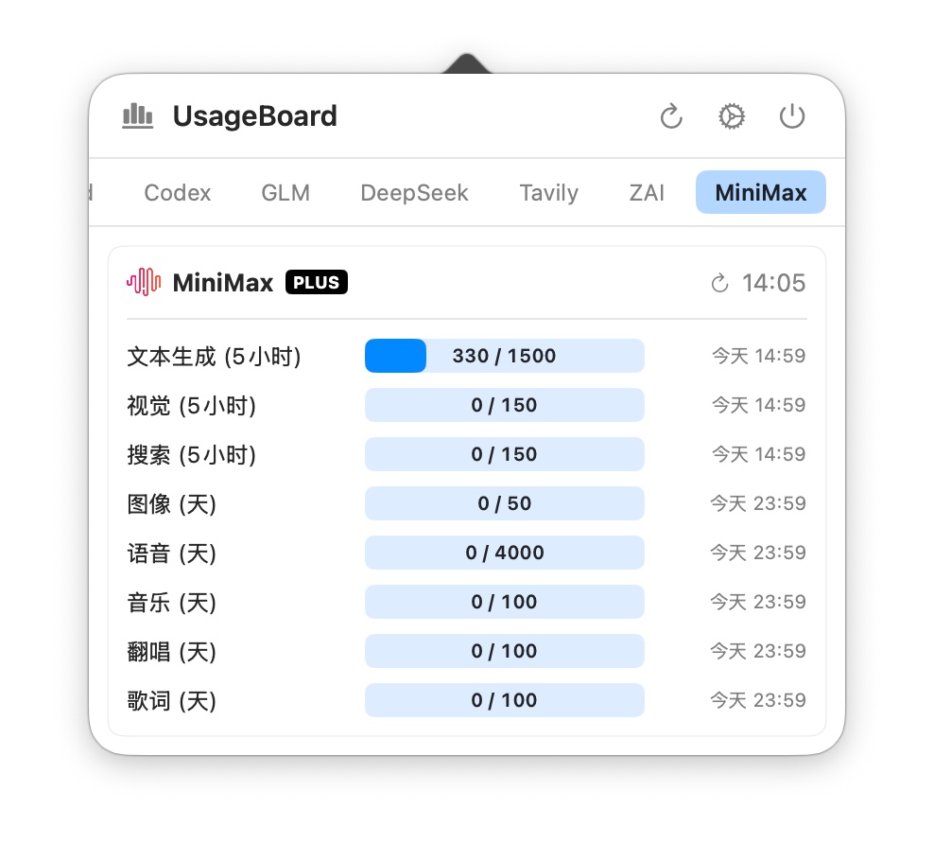Click reset time for 搜索 row
The width and height of the screenshot is (934, 861).
[759, 454]
